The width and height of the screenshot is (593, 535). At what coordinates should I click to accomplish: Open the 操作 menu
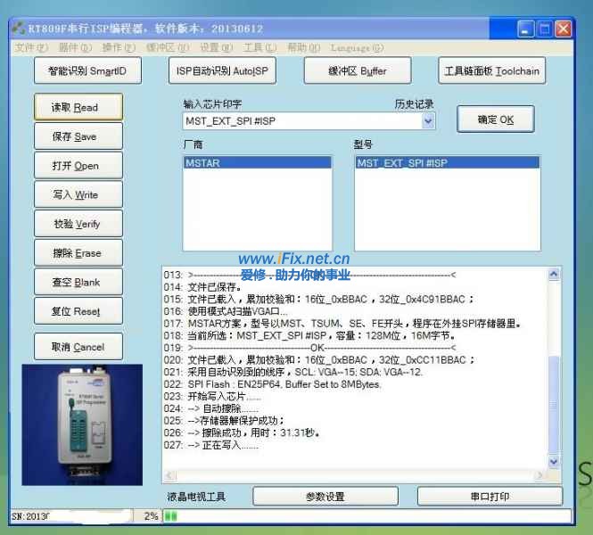(119, 47)
